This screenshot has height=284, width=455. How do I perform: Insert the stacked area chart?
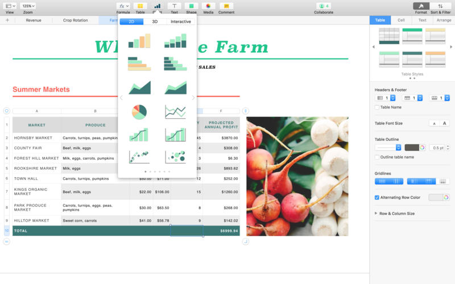[175, 87]
